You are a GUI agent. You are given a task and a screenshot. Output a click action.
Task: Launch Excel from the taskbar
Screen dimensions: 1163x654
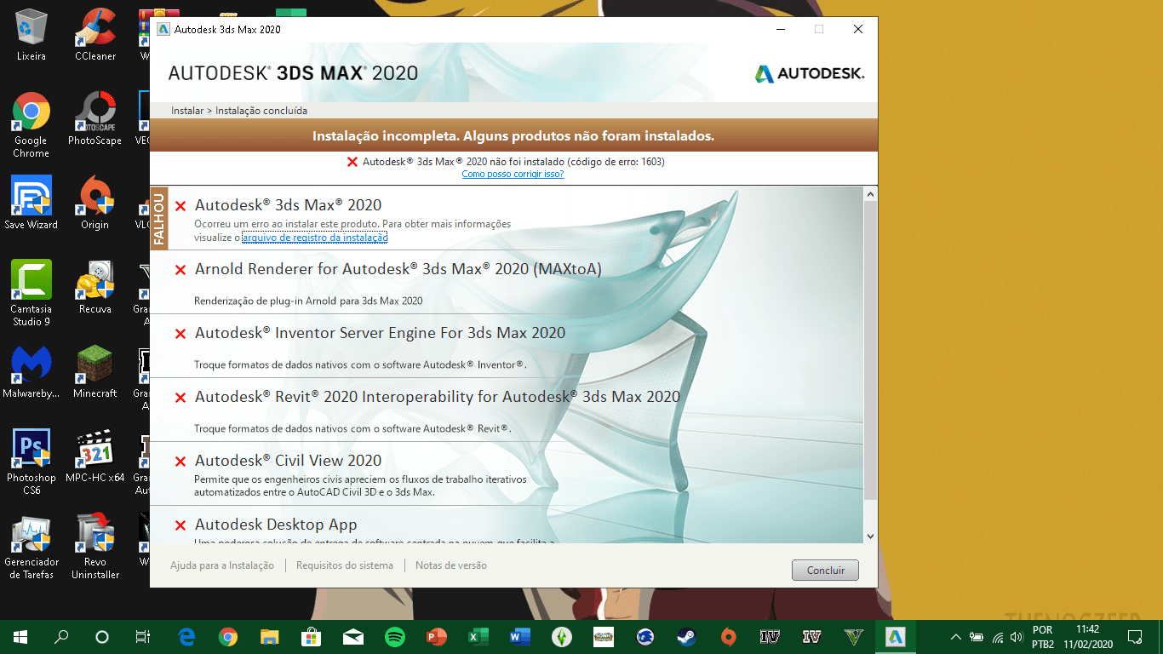tap(478, 636)
